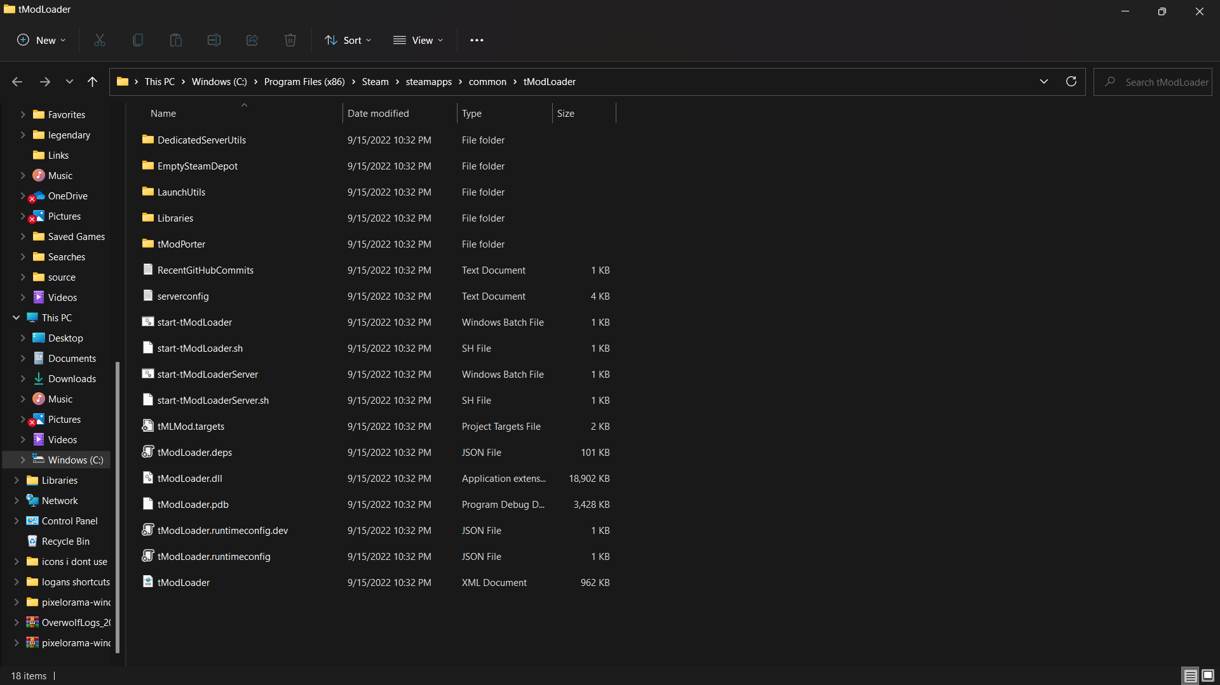
Task: Expand the Downloads tree node
Action: pos(23,379)
